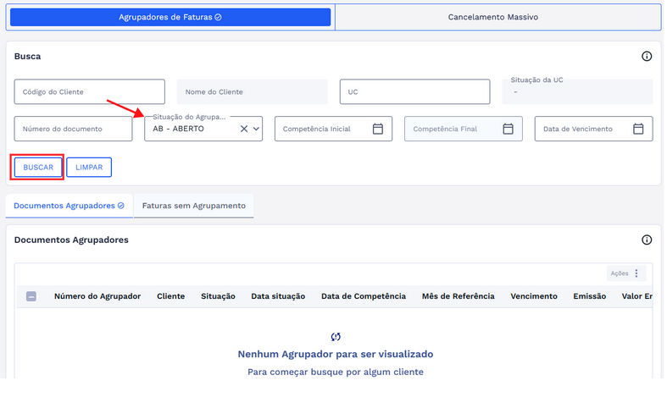Viewport: 667px width, 397px height.
Task: Open the Competência Inicial calendar picker
Action: 378,129
